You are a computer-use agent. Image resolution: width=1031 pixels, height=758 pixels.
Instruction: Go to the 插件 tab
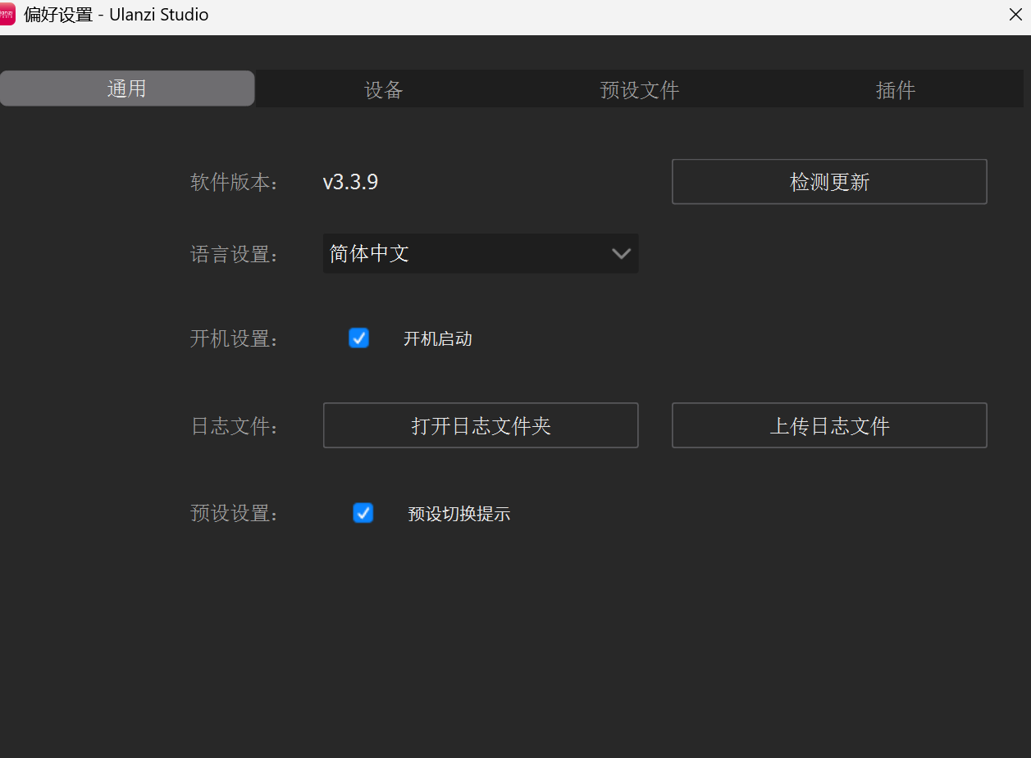click(895, 89)
